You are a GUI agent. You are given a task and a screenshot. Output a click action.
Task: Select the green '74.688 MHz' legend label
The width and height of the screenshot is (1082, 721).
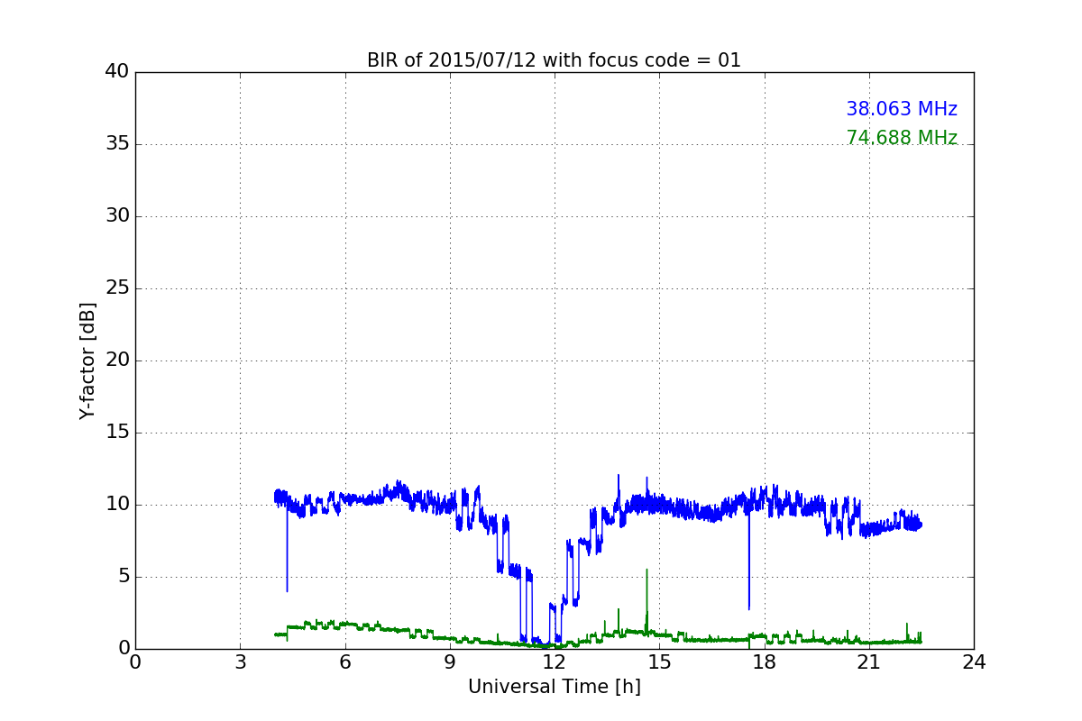902,138
